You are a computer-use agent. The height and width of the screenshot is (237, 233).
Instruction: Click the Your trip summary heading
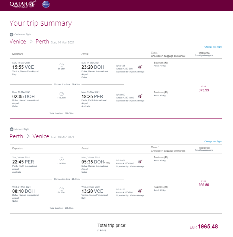click(x=41, y=23)
